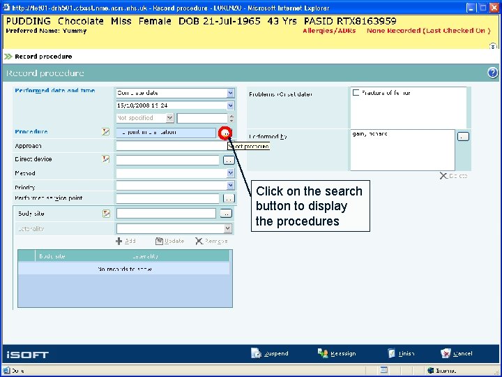This screenshot has height=377, width=502.
Task: Collapse the patient banner with the chevron icon
Action: (493, 46)
